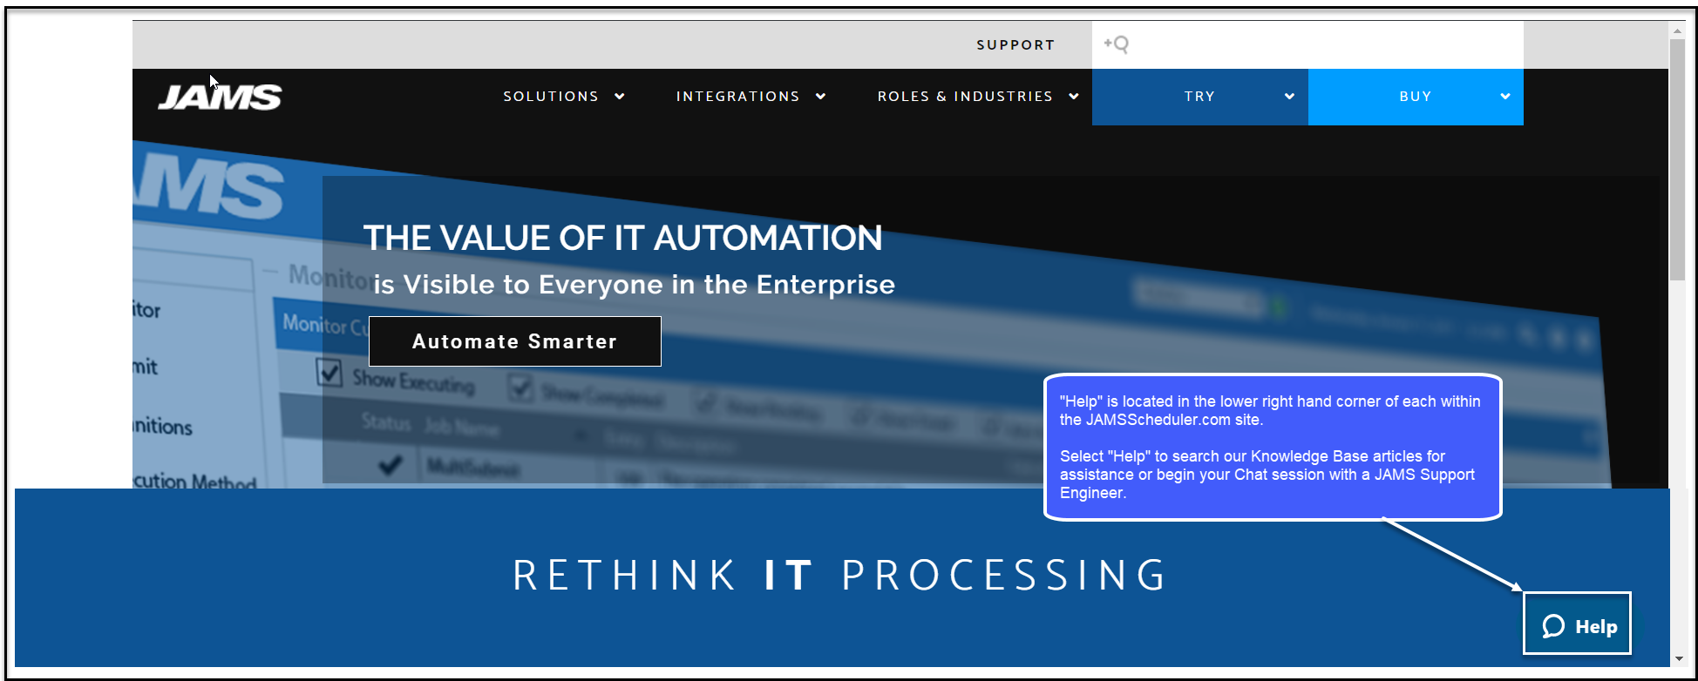Click the scrollbar up arrow
Viewport: 1698px width, 681px height.
[x=1677, y=30]
